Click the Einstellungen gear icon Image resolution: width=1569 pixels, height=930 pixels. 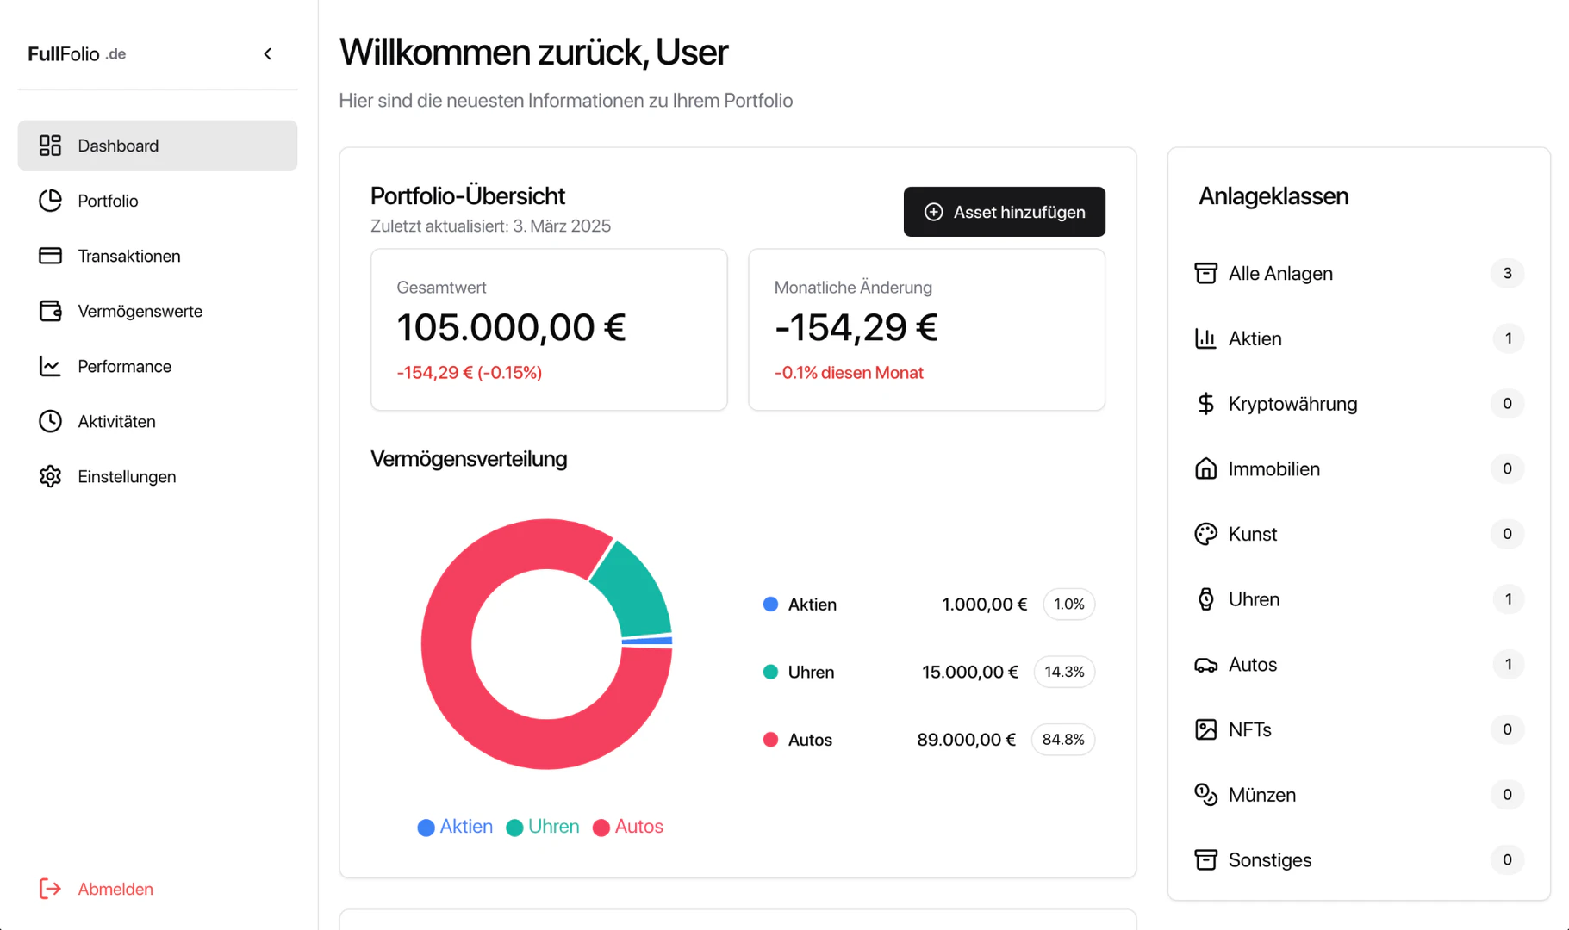pos(50,476)
